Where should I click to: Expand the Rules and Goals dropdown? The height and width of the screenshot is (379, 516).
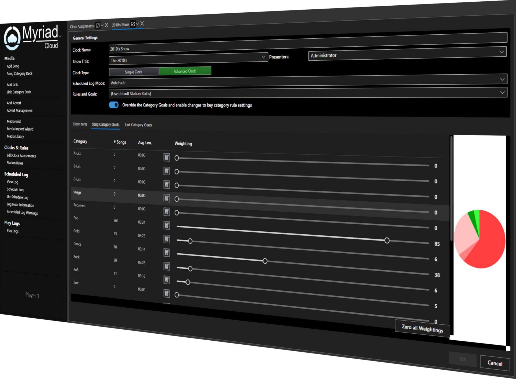coord(502,92)
